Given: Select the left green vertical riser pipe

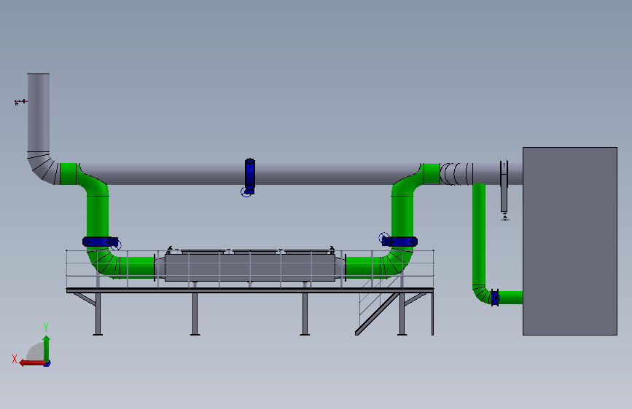Looking at the screenshot, I should click(x=98, y=217).
